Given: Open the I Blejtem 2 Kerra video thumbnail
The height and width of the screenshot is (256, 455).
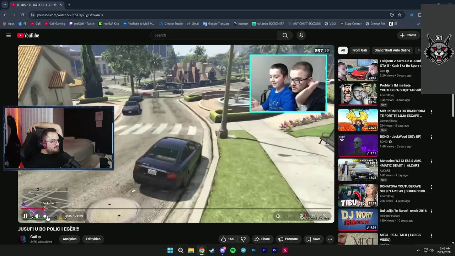Looking at the screenshot, I should click(x=358, y=70).
